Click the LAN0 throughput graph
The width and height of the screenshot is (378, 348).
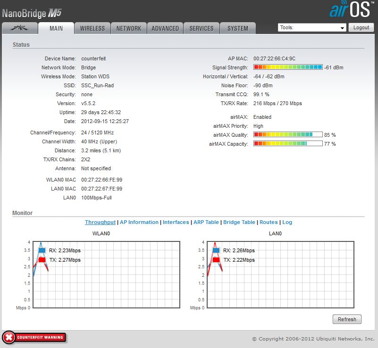pos(281,274)
